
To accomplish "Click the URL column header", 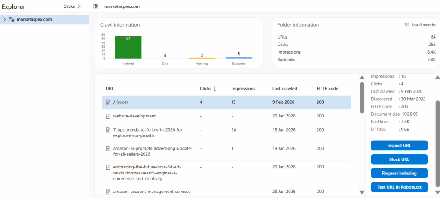I will coord(110,88).
